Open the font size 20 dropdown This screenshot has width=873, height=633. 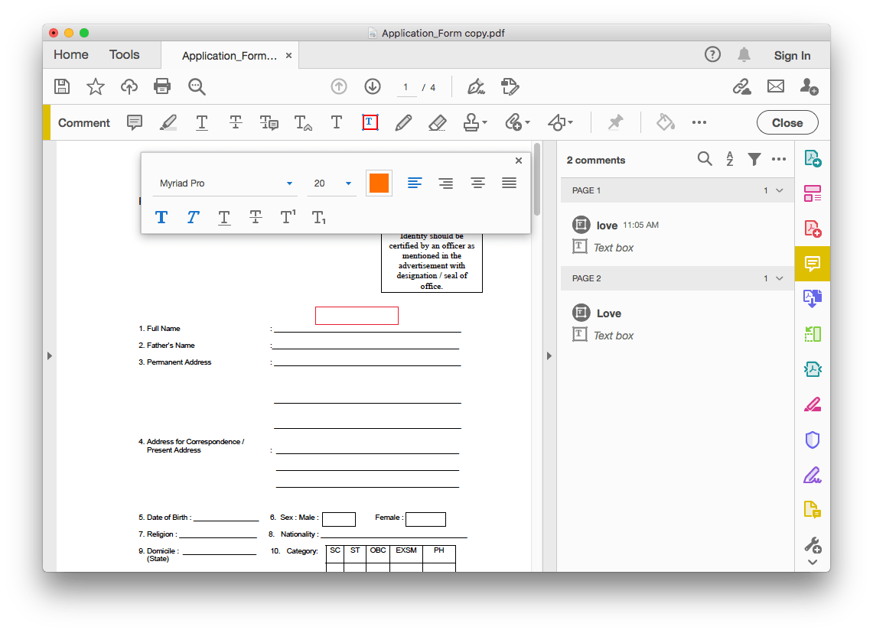(332, 183)
